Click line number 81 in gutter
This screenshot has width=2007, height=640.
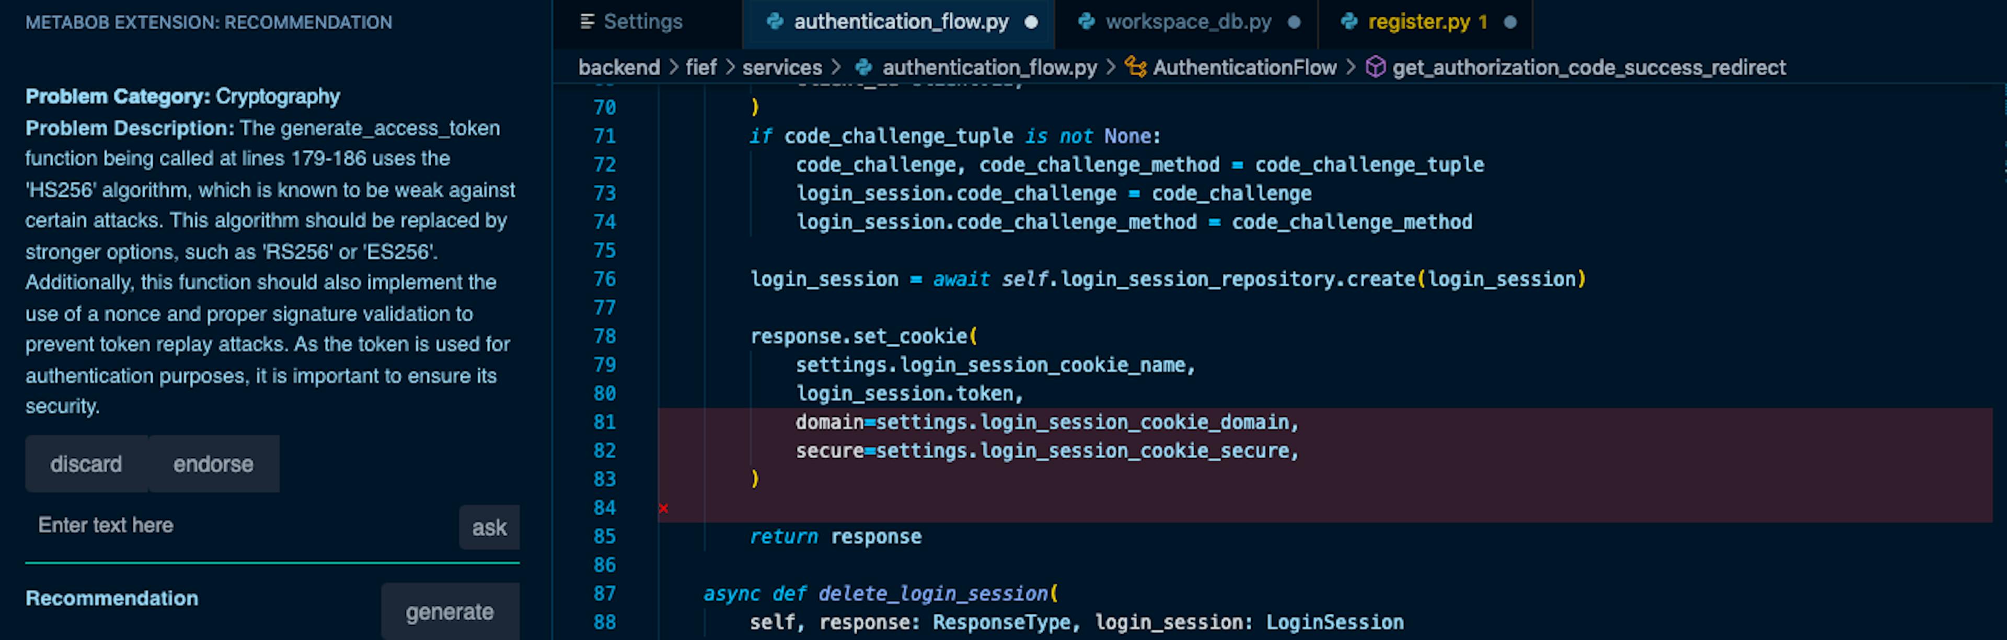pos(605,422)
